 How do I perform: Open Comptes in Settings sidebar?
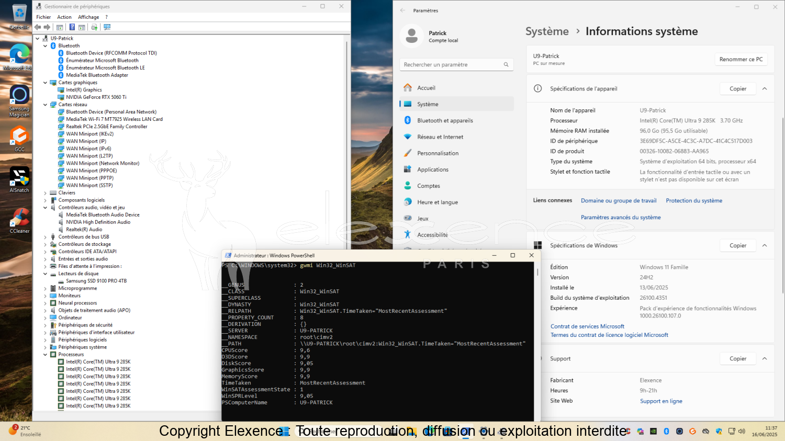[456, 186]
